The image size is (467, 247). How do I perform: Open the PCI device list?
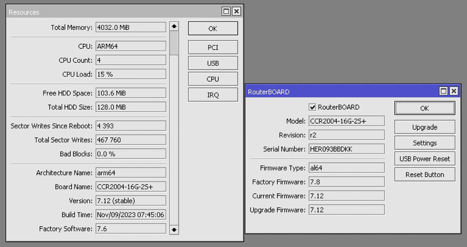tap(213, 47)
